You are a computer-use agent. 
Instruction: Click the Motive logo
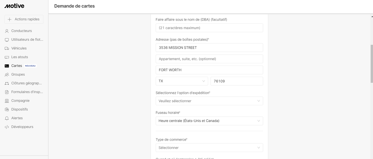click(14, 6)
